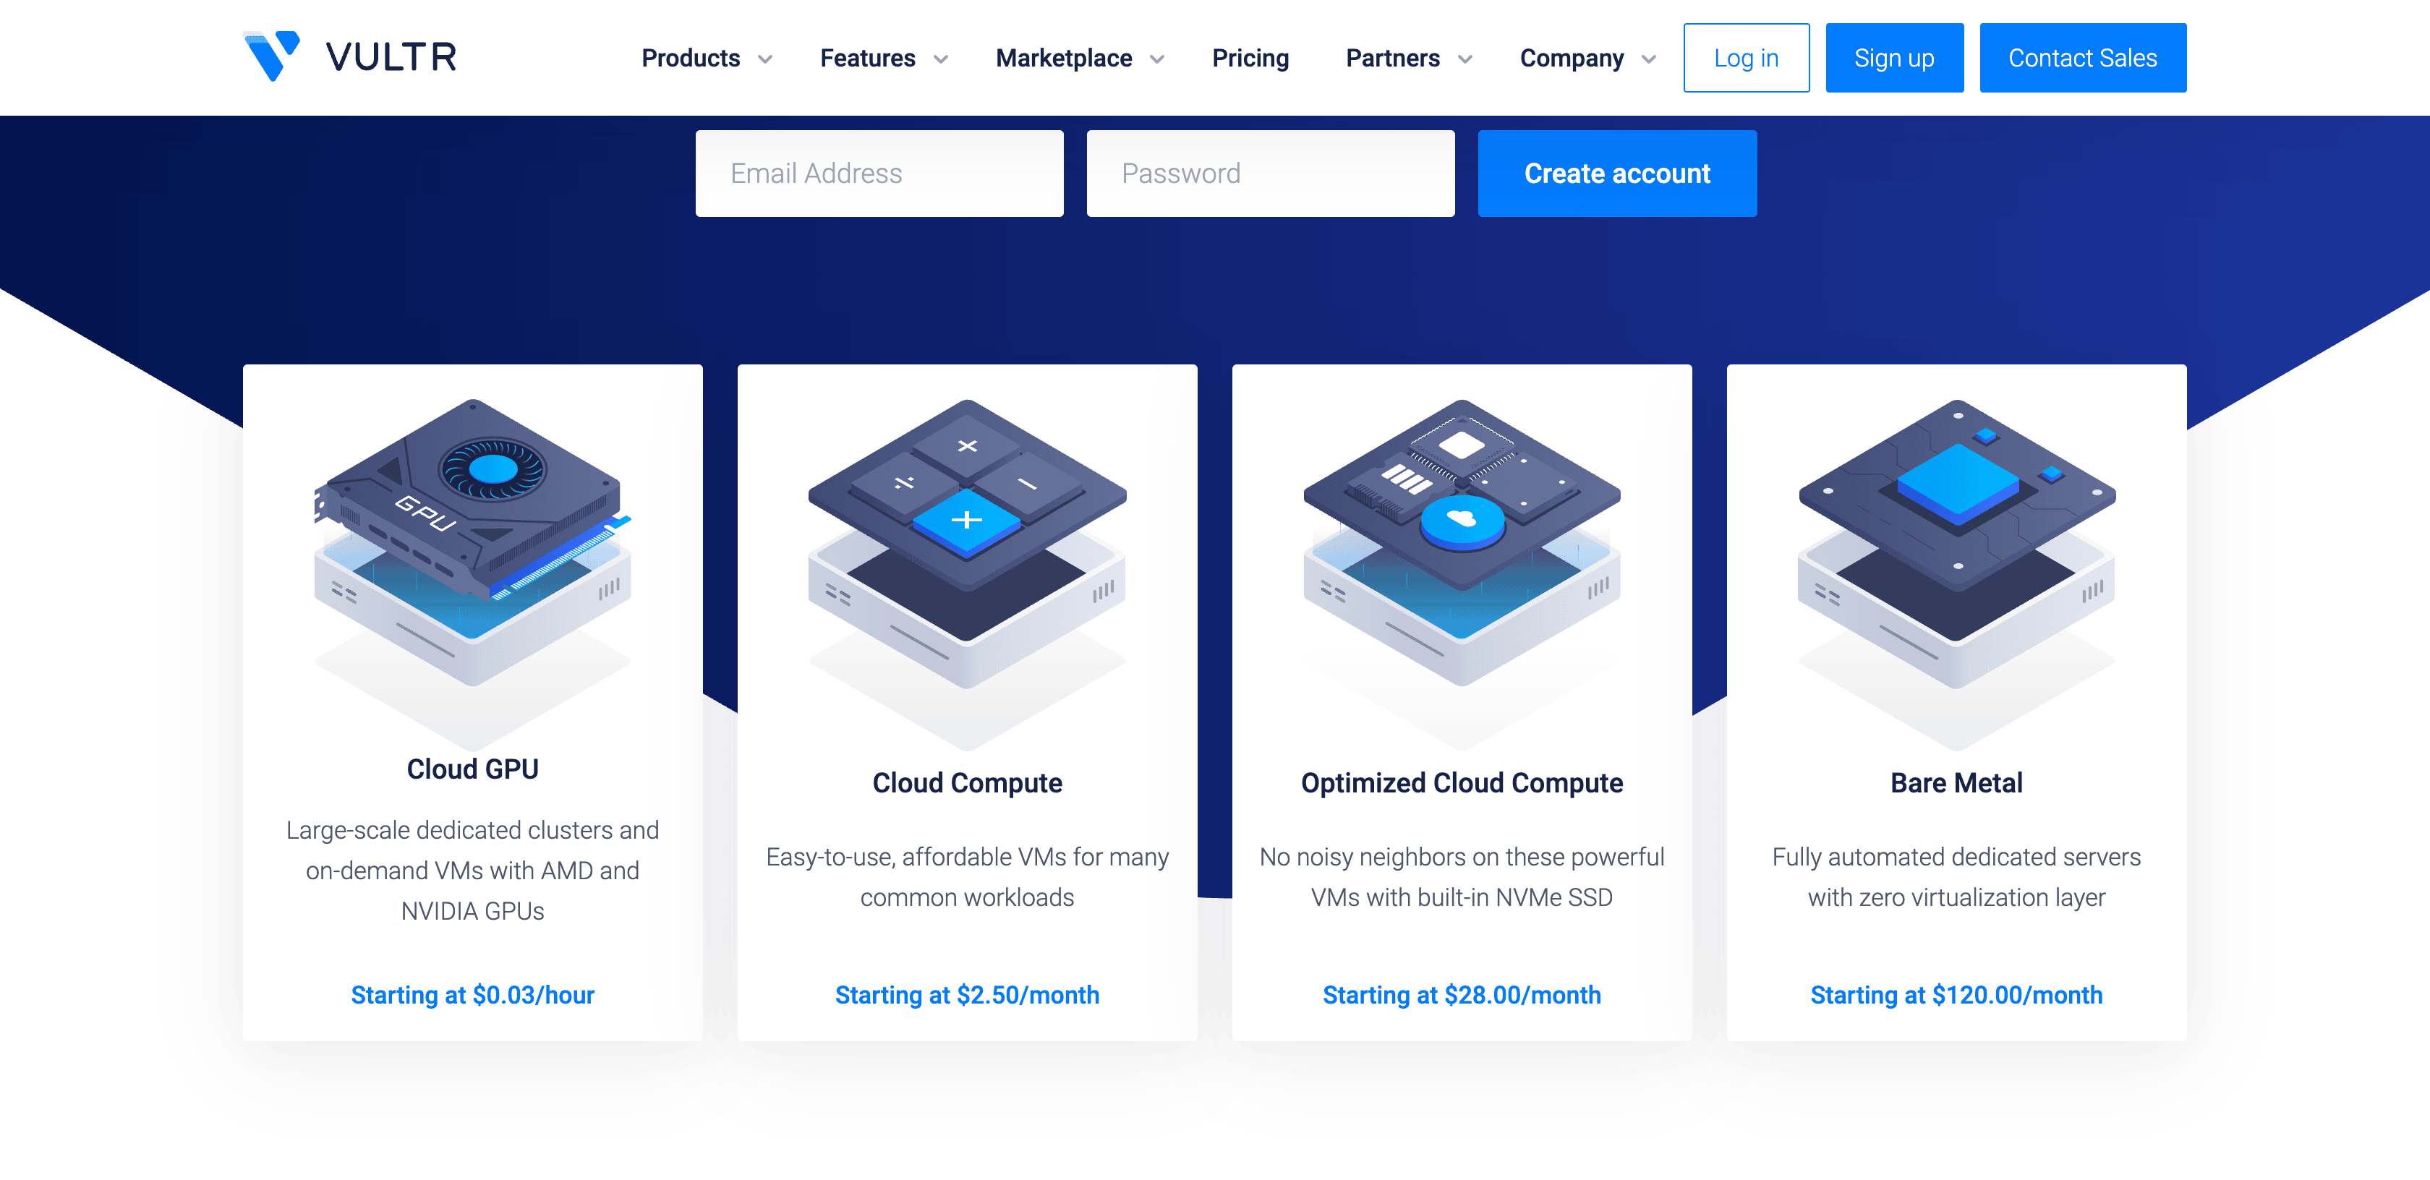Select the Products menu label
This screenshot has width=2430, height=1180.
[691, 59]
